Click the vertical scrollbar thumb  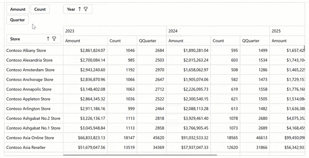coord(304,48)
